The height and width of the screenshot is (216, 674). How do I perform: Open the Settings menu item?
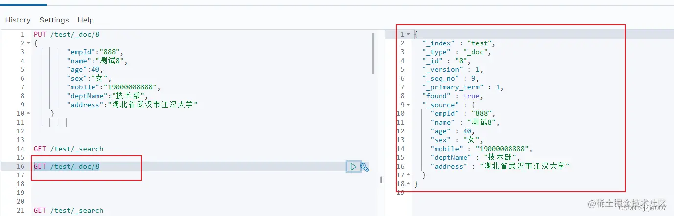click(54, 20)
